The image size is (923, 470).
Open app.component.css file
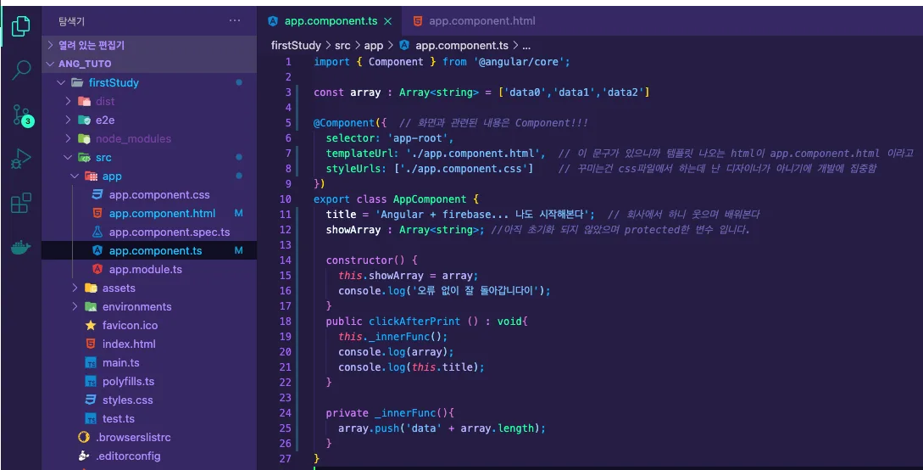pyautogui.click(x=159, y=194)
